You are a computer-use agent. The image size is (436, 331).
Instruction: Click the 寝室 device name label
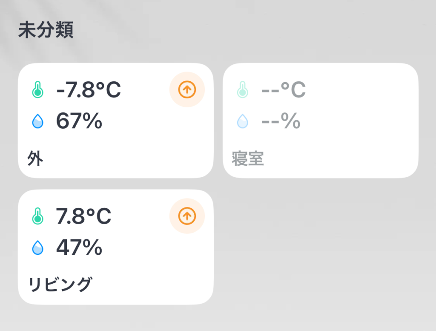click(248, 158)
